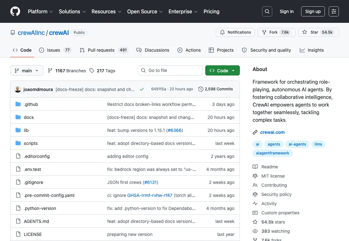Click joaomdmoura's avatar image
Viewport: 349px width, 241px height.
[17, 89]
